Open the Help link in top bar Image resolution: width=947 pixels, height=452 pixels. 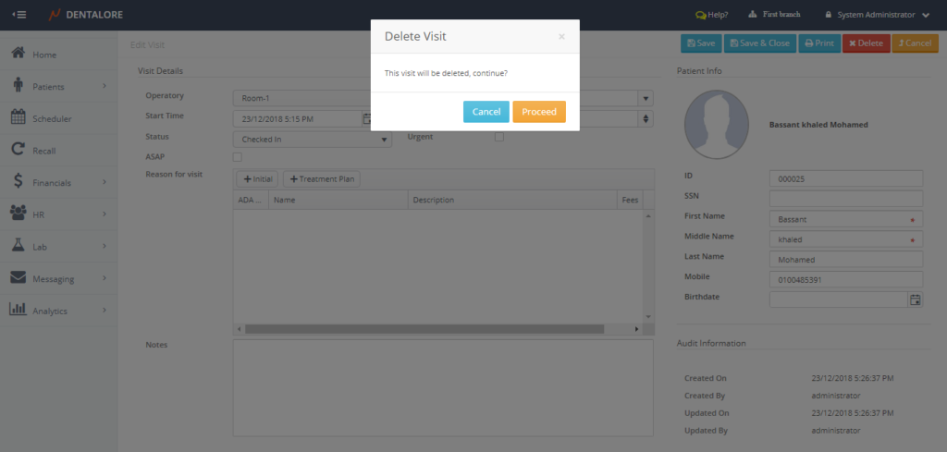point(711,15)
